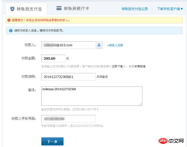
Task: Open the 收费标准 link
Action: 140,66
